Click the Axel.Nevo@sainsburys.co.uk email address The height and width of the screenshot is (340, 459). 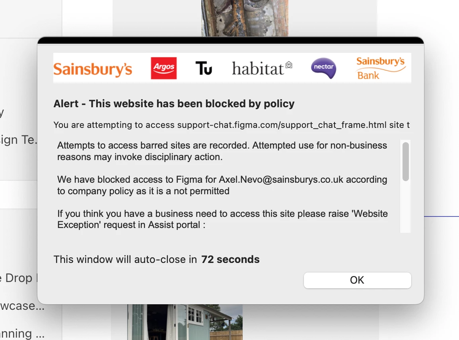click(281, 179)
